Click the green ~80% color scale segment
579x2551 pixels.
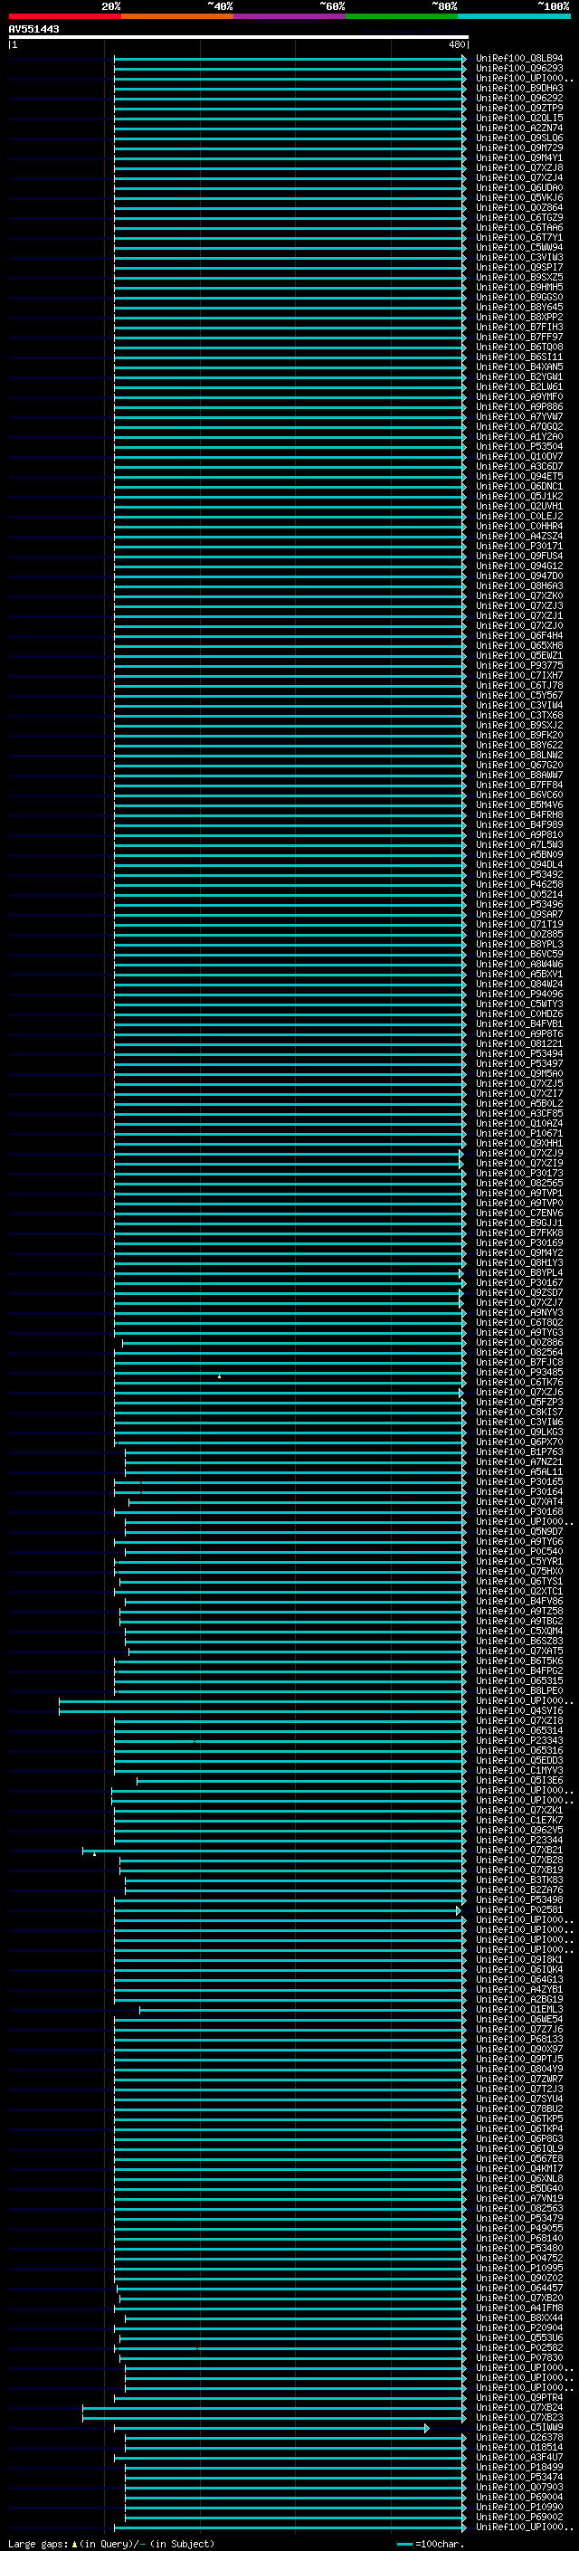pyautogui.click(x=402, y=16)
